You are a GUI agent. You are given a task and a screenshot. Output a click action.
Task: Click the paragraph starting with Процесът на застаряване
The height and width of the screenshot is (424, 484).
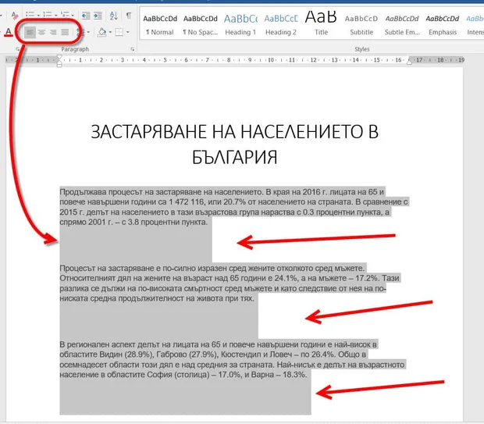pos(230,283)
